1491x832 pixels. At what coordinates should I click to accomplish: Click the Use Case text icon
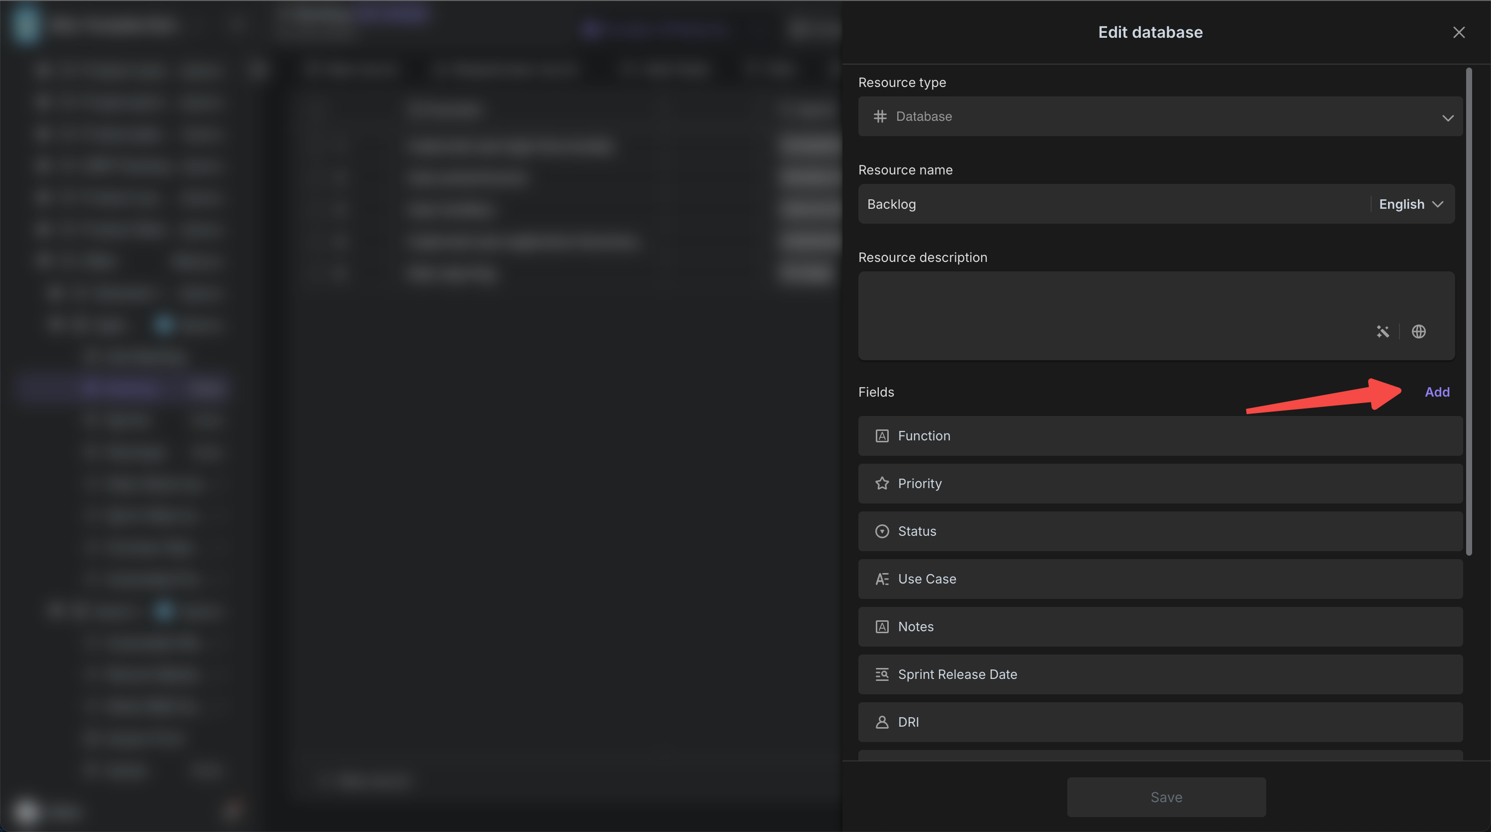[x=881, y=579]
